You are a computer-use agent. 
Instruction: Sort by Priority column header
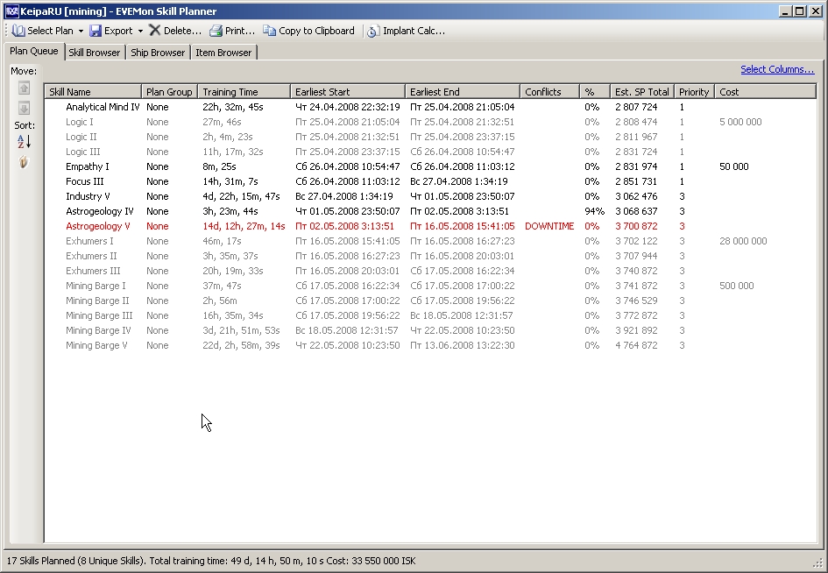(695, 92)
